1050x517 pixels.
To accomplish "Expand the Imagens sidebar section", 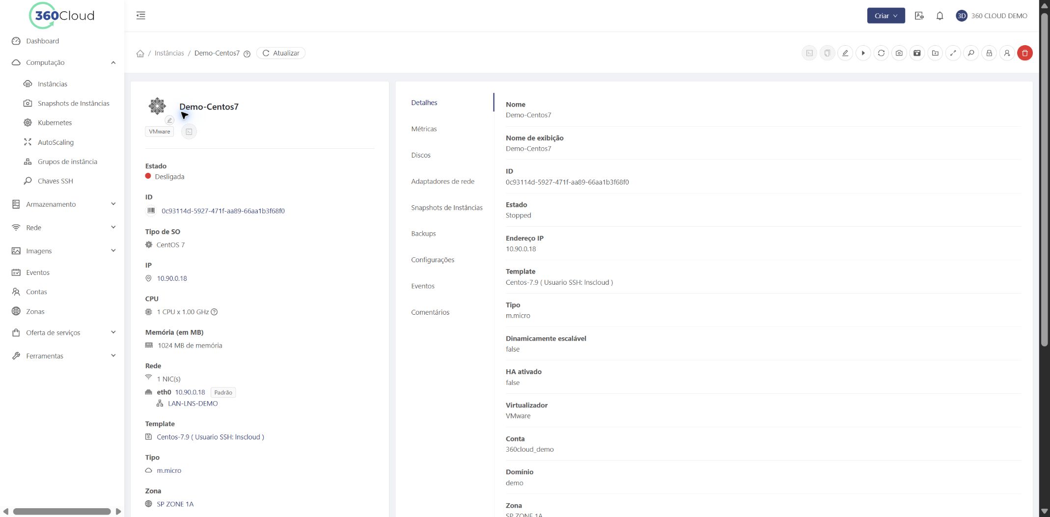I will [x=113, y=250].
